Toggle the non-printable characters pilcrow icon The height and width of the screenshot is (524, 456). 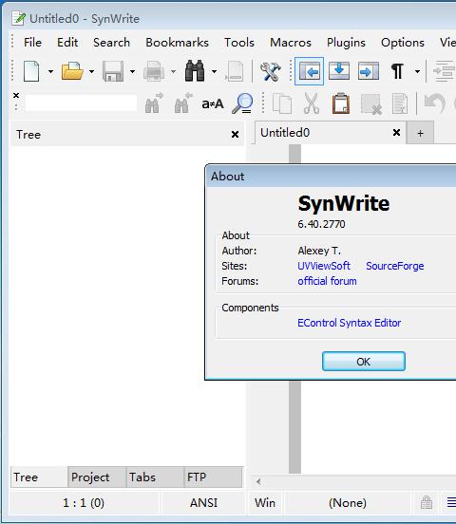click(x=397, y=71)
